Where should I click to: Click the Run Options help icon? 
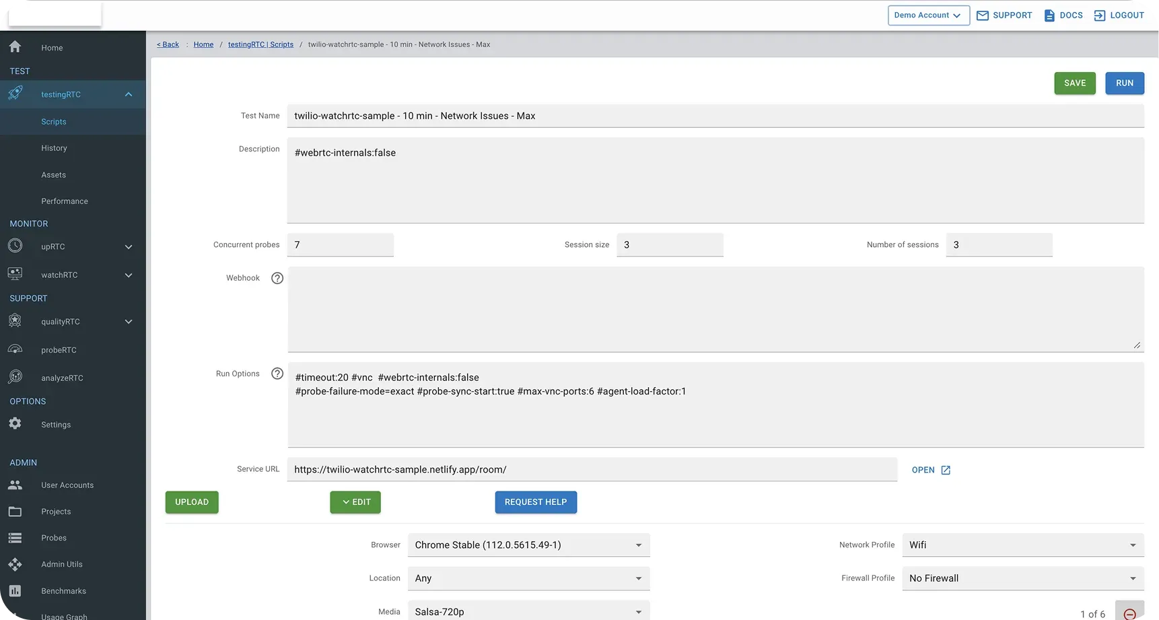click(x=277, y=374)
